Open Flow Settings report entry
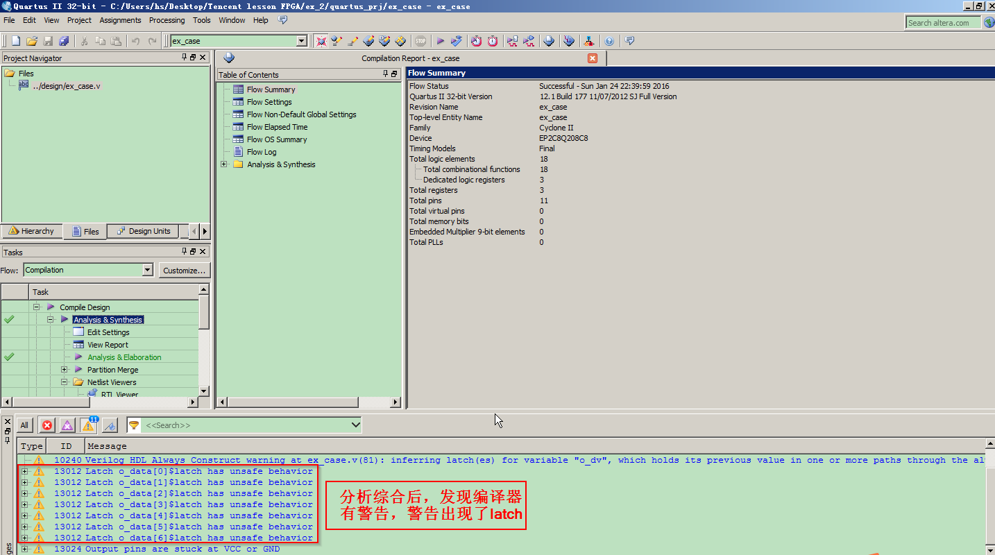 269,102
